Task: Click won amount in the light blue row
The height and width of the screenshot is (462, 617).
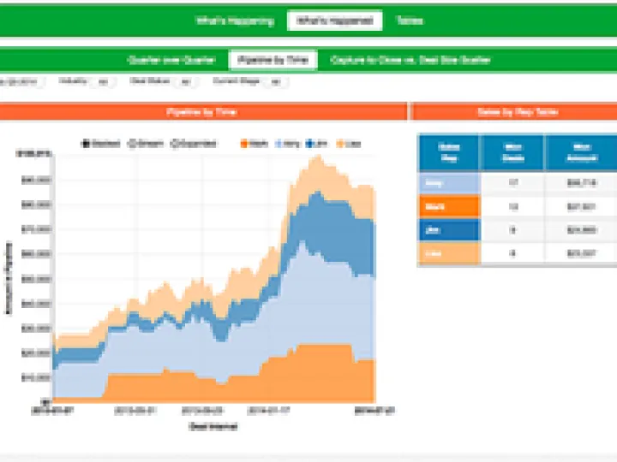Action: click(581, 183)
